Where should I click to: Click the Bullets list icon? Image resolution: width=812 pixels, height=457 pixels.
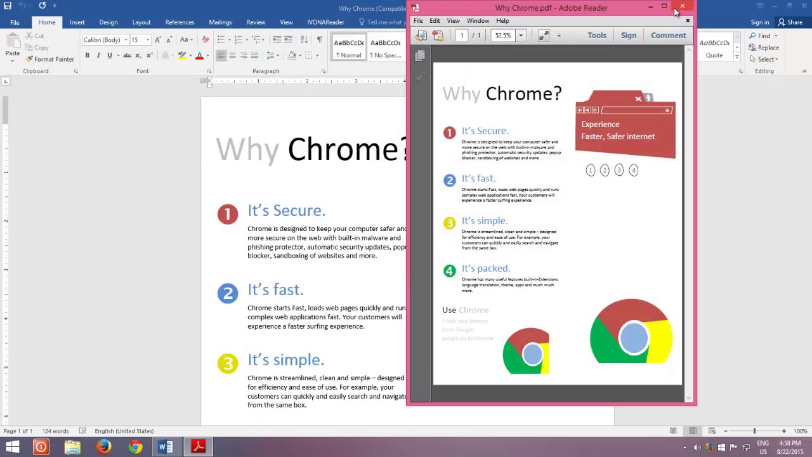[221, 40]
